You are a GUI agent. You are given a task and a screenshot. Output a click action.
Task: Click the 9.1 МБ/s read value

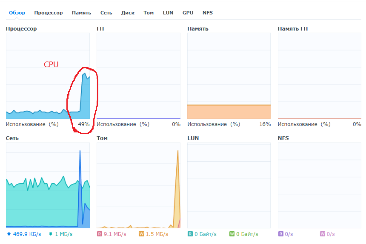click(115, 234)
